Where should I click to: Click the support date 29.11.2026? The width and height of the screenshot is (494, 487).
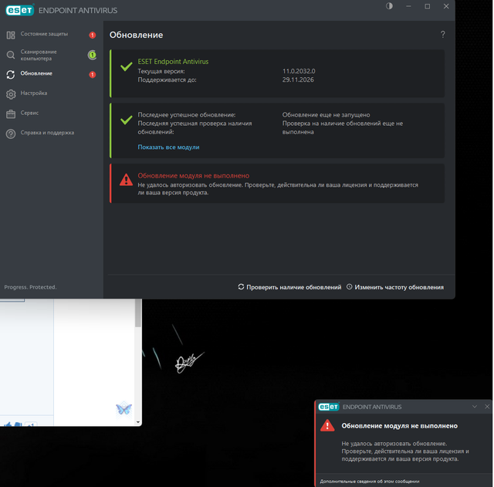click(298, 79)
